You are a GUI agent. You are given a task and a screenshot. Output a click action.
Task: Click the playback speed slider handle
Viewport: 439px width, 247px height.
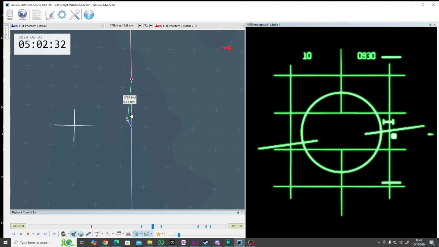(179, 235)
